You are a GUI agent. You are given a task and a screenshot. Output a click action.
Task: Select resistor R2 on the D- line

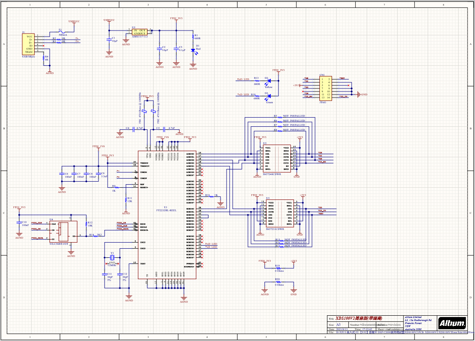(x=59, y=40)
